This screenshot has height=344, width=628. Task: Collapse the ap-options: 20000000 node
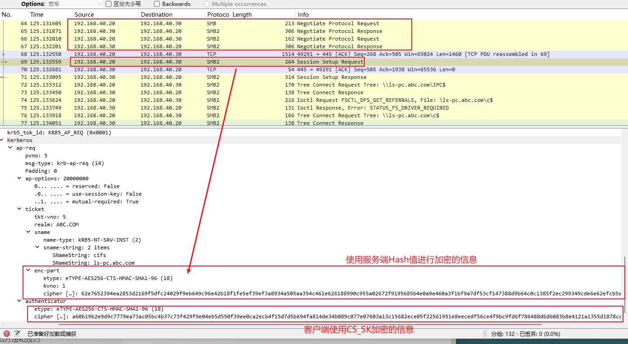(x=20, y=179)
